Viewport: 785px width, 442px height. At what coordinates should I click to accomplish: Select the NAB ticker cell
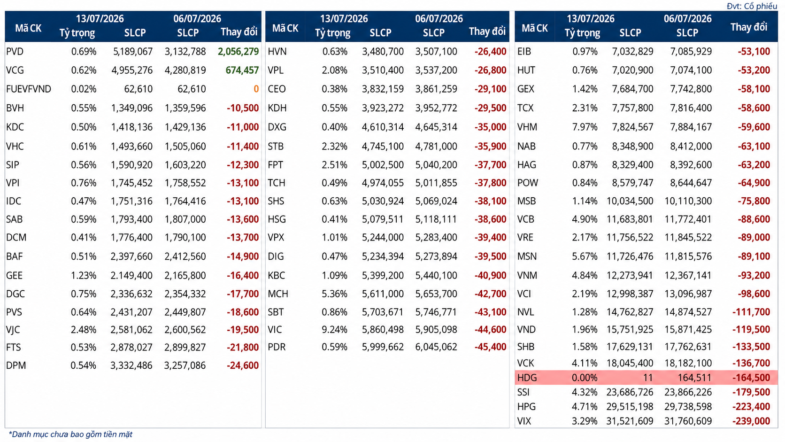pyautogui.click(x=526, y=147)
